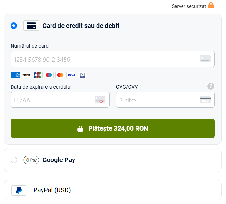Image resolution: width=226 pixels, height=204 pixels.
Task: Click the orange secure server padlock icon
Action: pos(211,5)
